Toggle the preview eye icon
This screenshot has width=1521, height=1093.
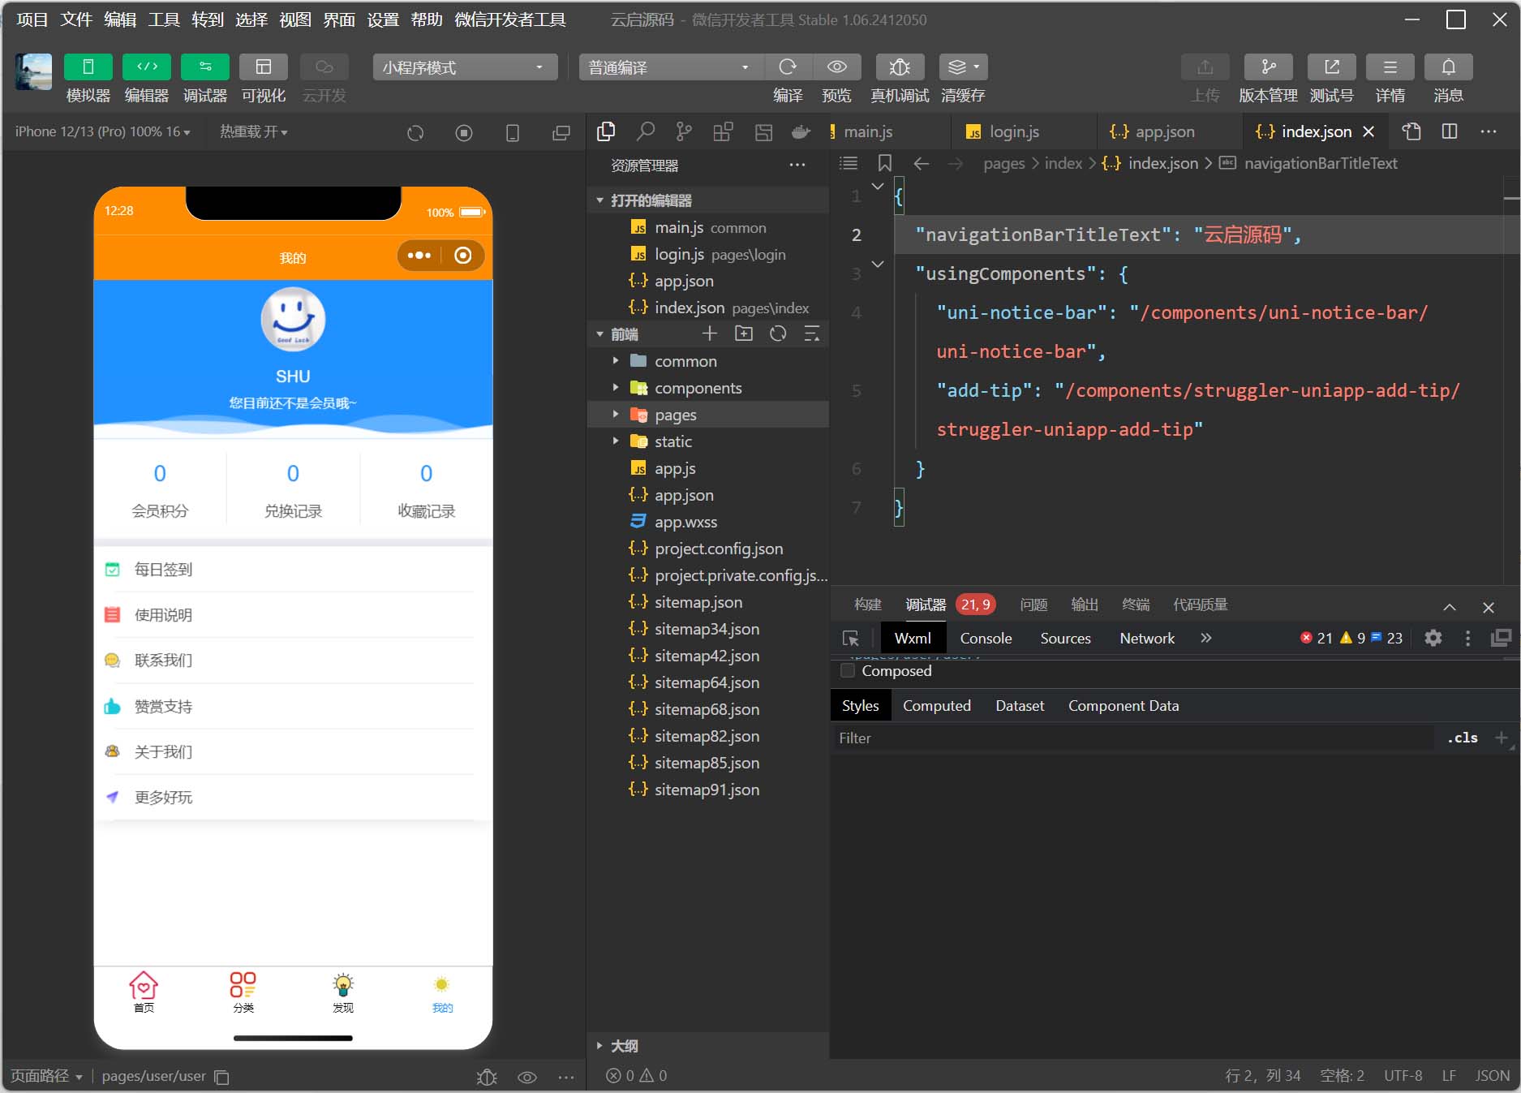tap(836, 67)
